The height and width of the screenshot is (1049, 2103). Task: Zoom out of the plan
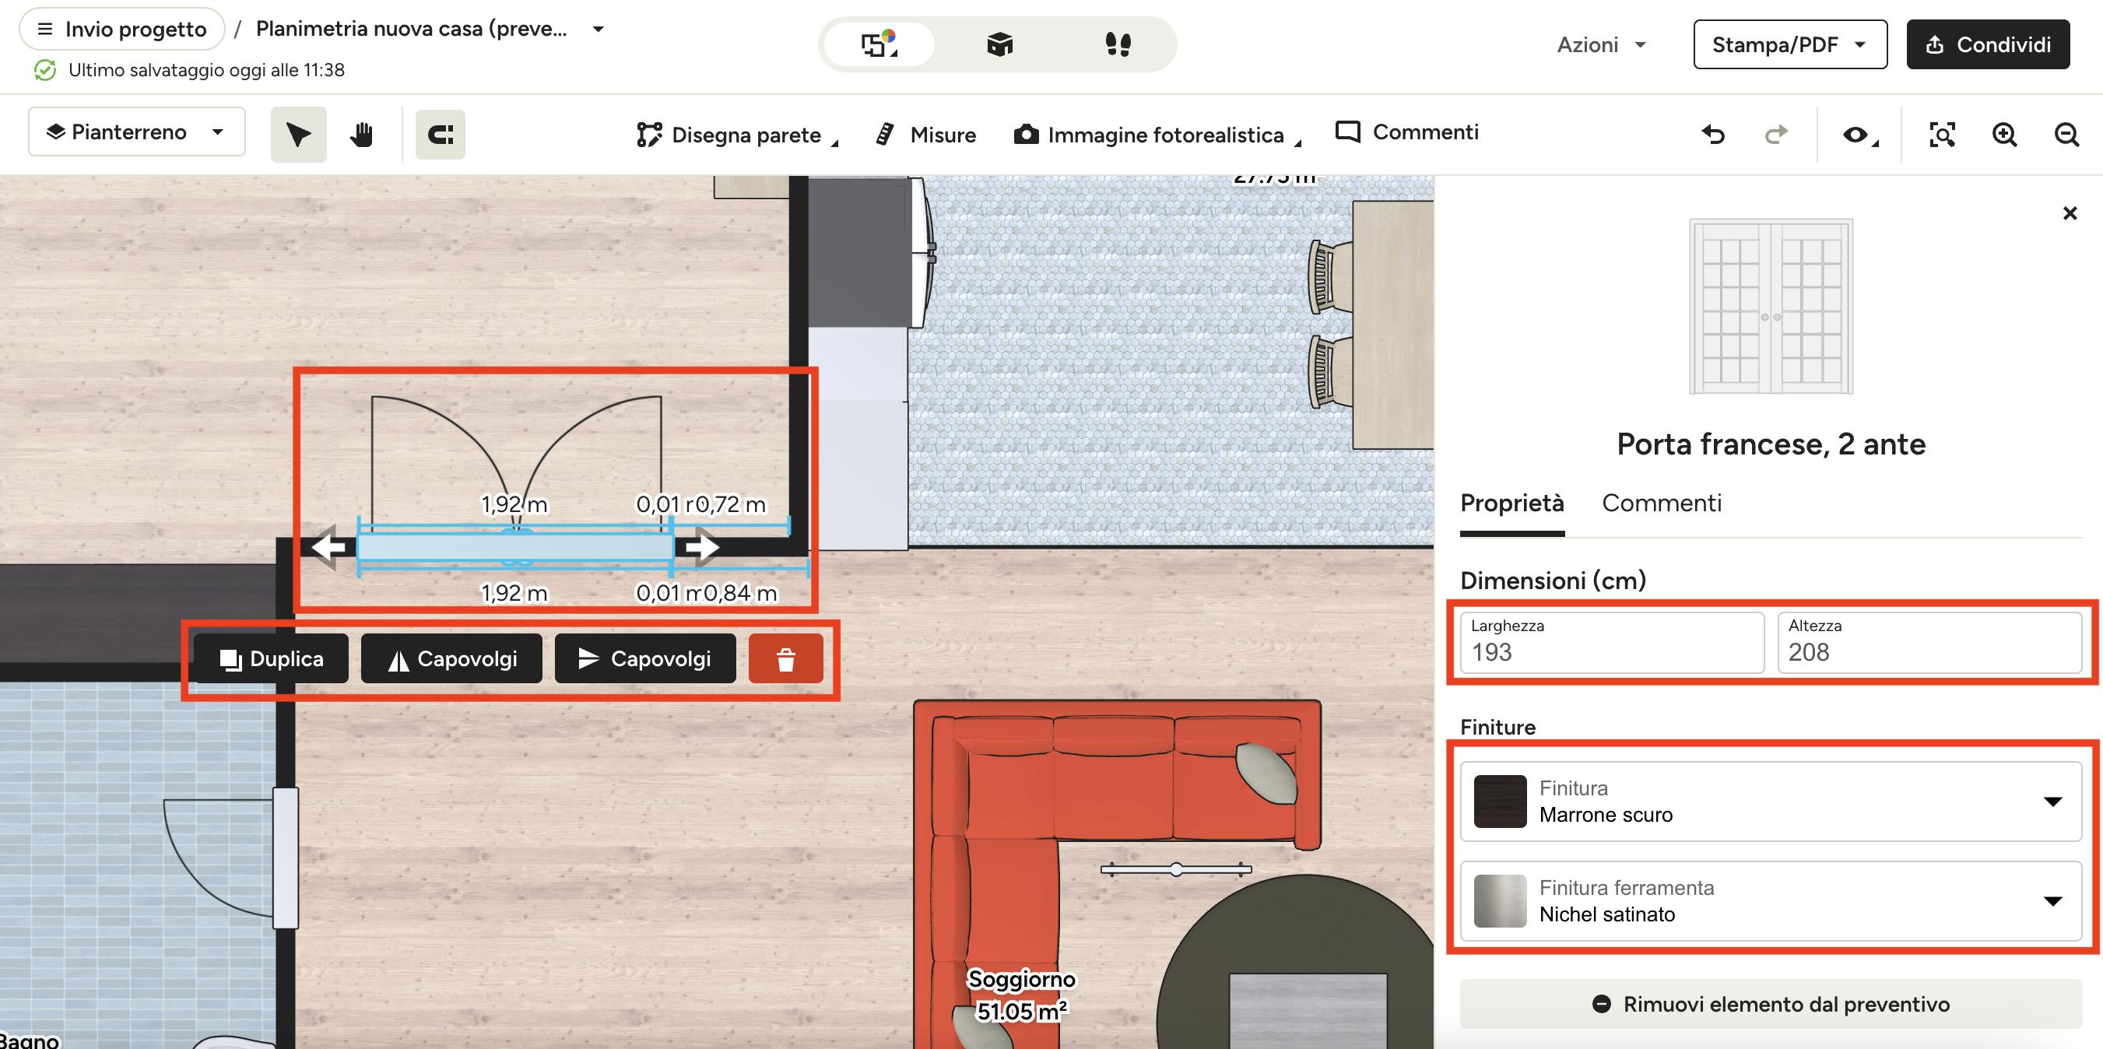pos(2066,134)
